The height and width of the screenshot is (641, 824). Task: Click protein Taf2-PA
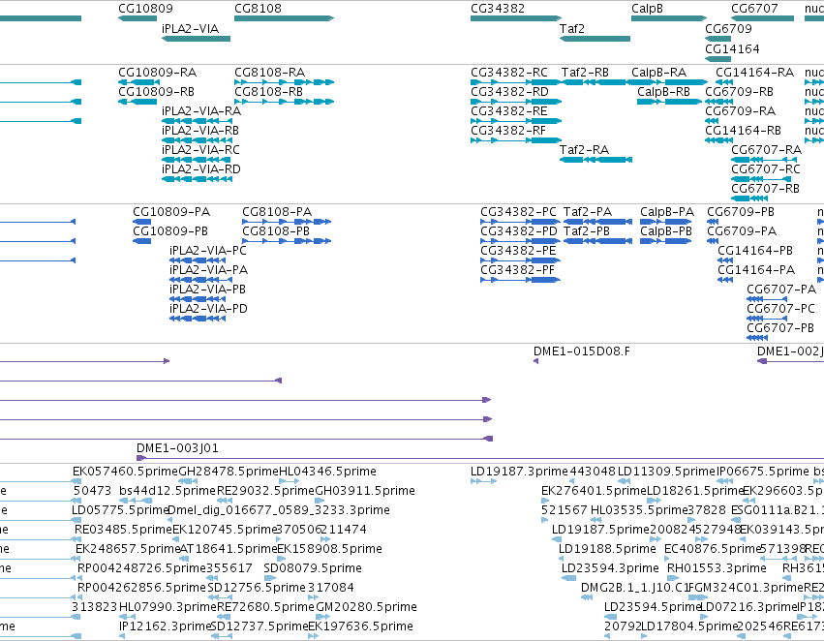click(x=597, y=222)
